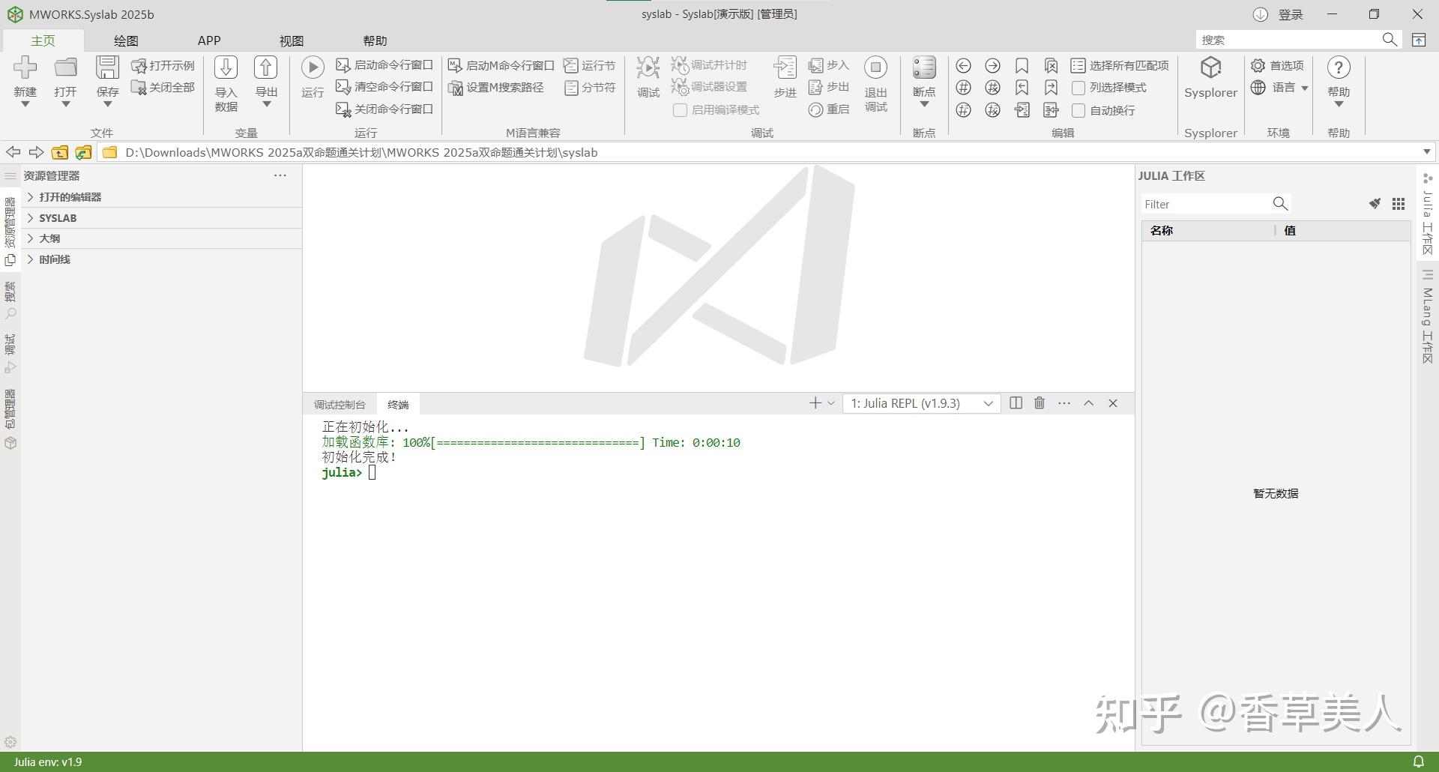Screen dimensions: 1439x772
Task: Open 首选项 preferences
Action: coord(1277,66)
